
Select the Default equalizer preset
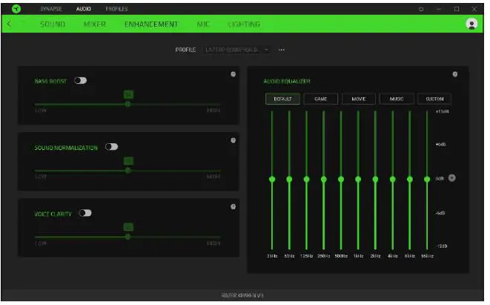[283, 99]
